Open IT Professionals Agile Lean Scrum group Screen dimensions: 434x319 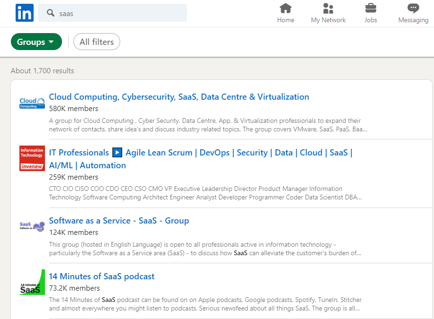201,159
